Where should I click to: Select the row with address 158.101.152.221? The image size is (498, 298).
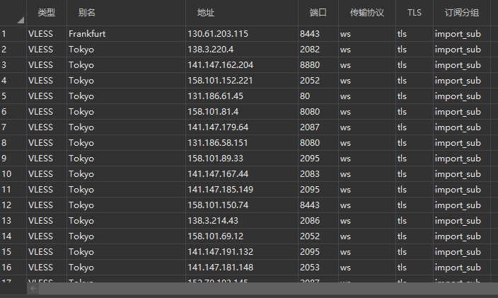pyautogui.click(x=220, y=81)
